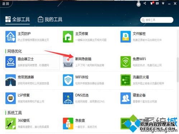Launch the WiFi体检 shield icon

[x=68, y=80]
